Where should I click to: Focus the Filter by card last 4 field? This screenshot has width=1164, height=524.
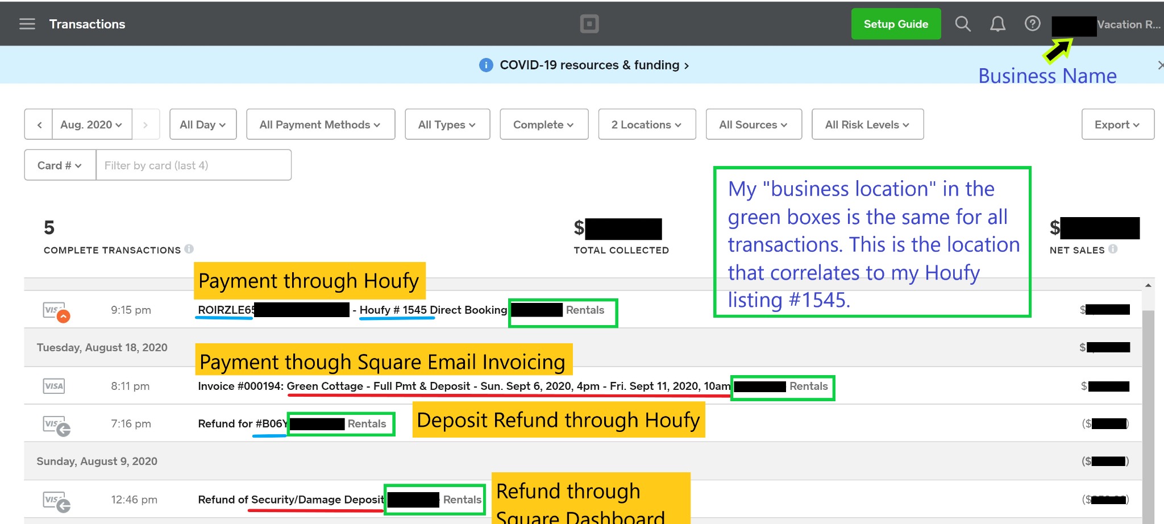tap(194, 165)
